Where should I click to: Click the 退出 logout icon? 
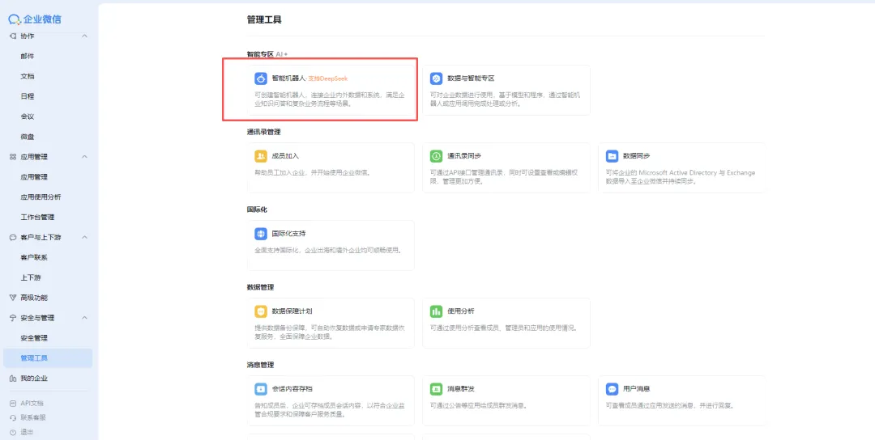13,432
